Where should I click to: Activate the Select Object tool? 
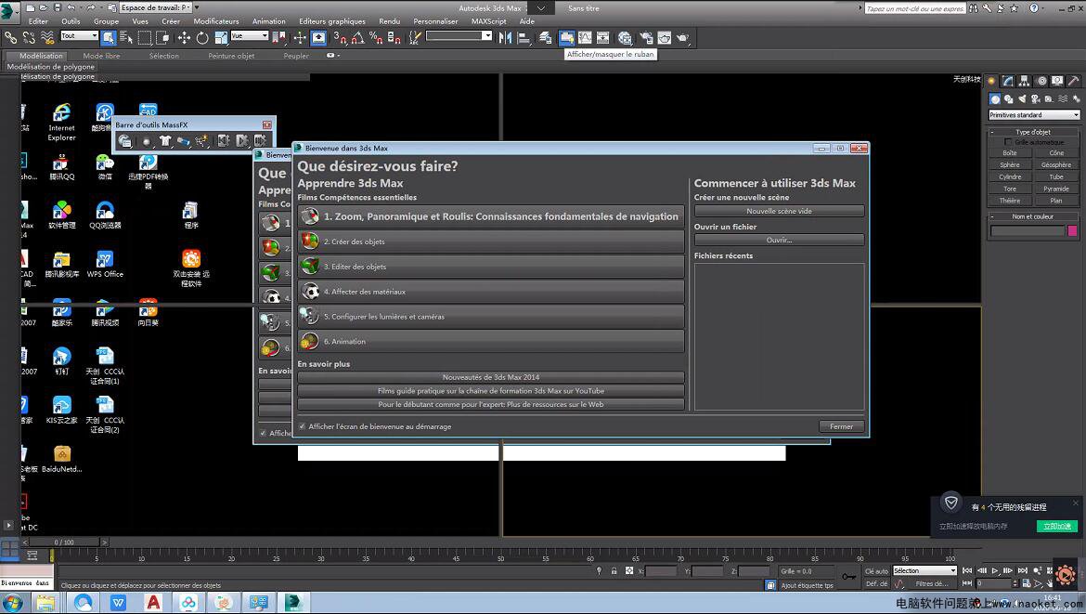108,37
